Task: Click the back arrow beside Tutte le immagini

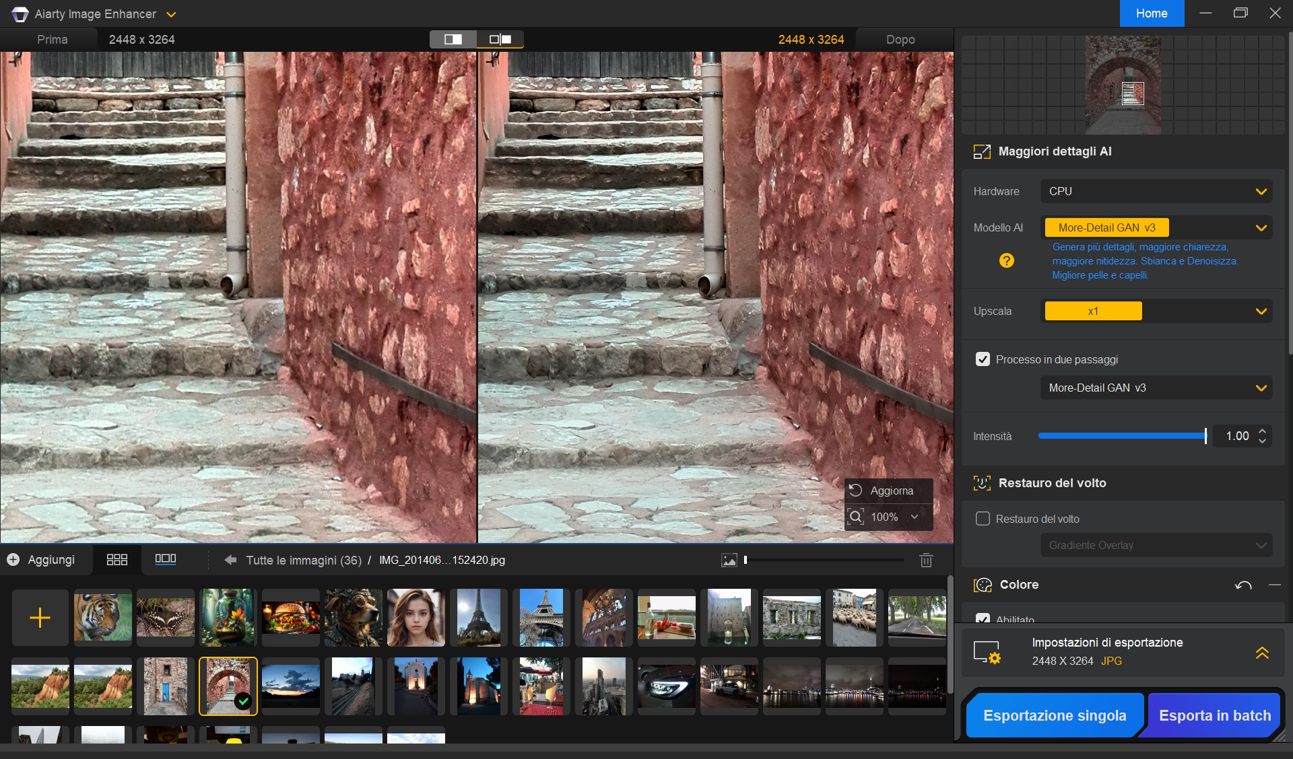Action: point(230,560)
